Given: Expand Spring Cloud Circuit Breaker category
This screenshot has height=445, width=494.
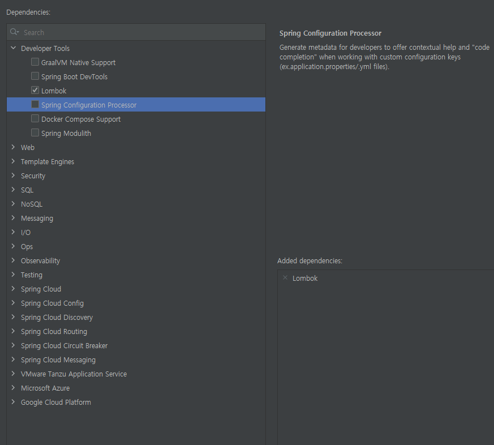Looking at the screenshot, I should (x=13, y=345).
